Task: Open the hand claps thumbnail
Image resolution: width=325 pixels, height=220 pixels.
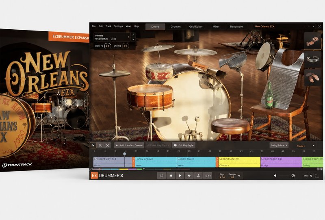Action: tap(312, 77)
